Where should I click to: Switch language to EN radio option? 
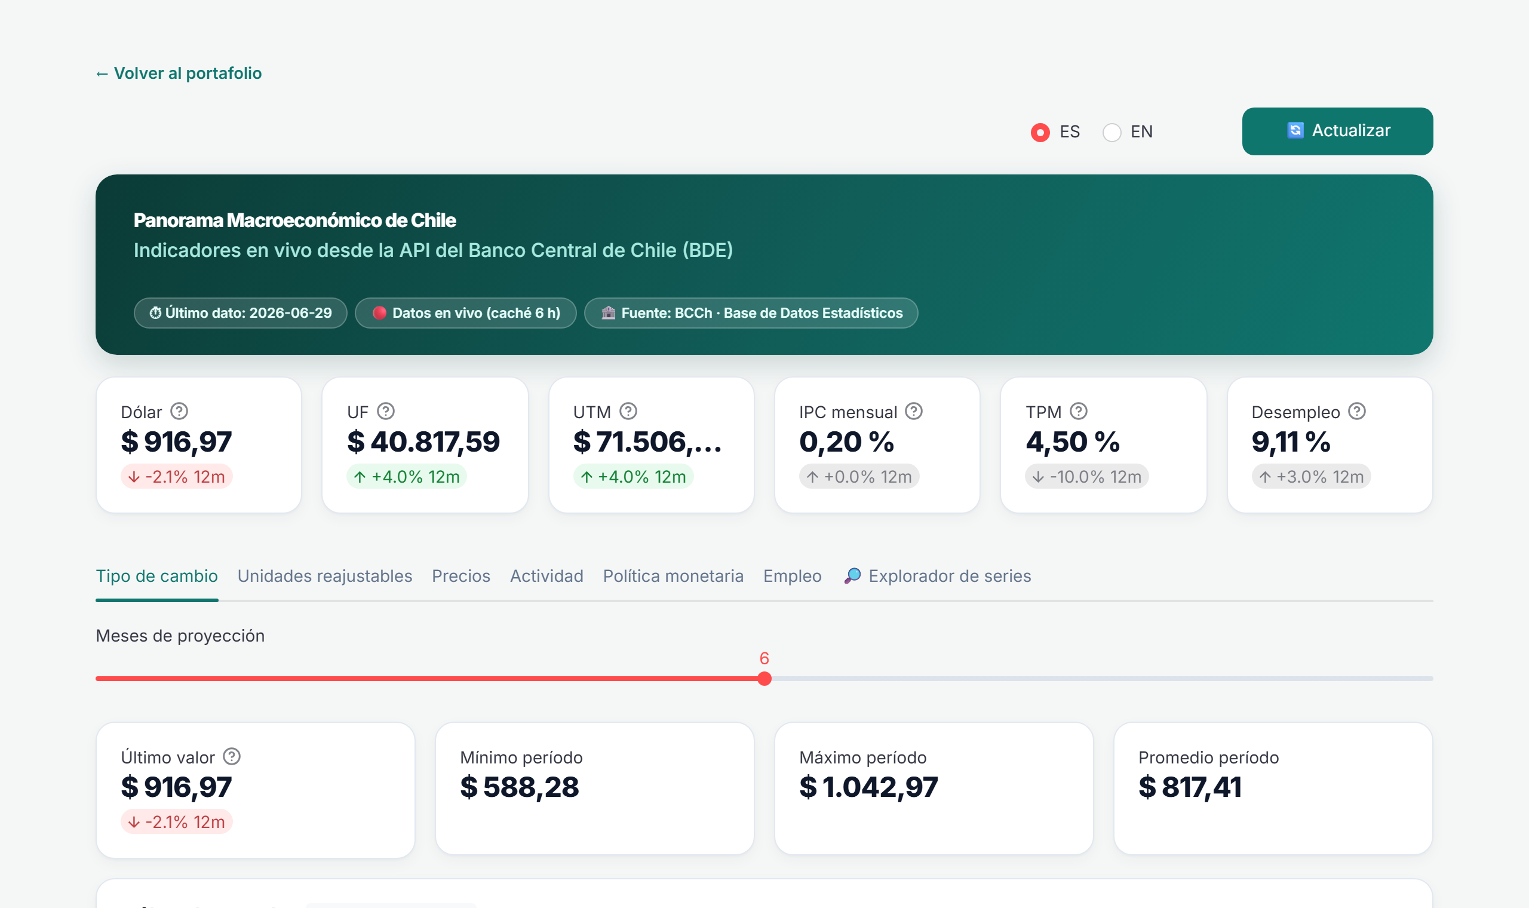pos(1112,132)
